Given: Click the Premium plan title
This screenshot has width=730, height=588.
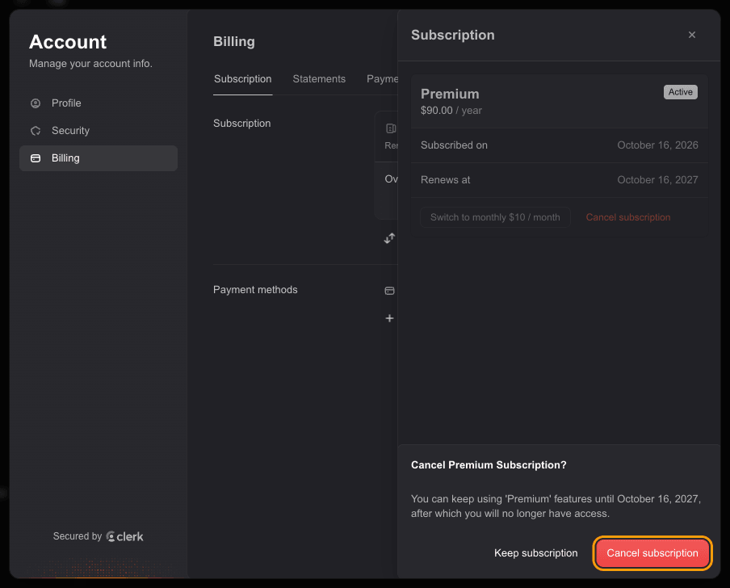Looking at the screenshot, I should click(450, 94).
